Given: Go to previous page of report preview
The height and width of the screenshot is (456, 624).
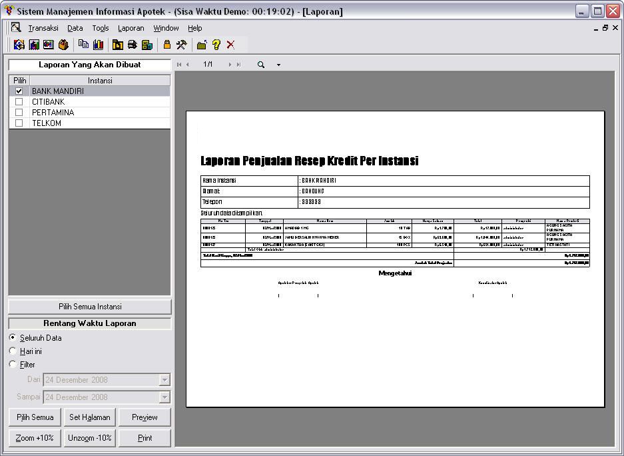Looking at the screenshot, I should pyautogui.click(x=188, y=65).
